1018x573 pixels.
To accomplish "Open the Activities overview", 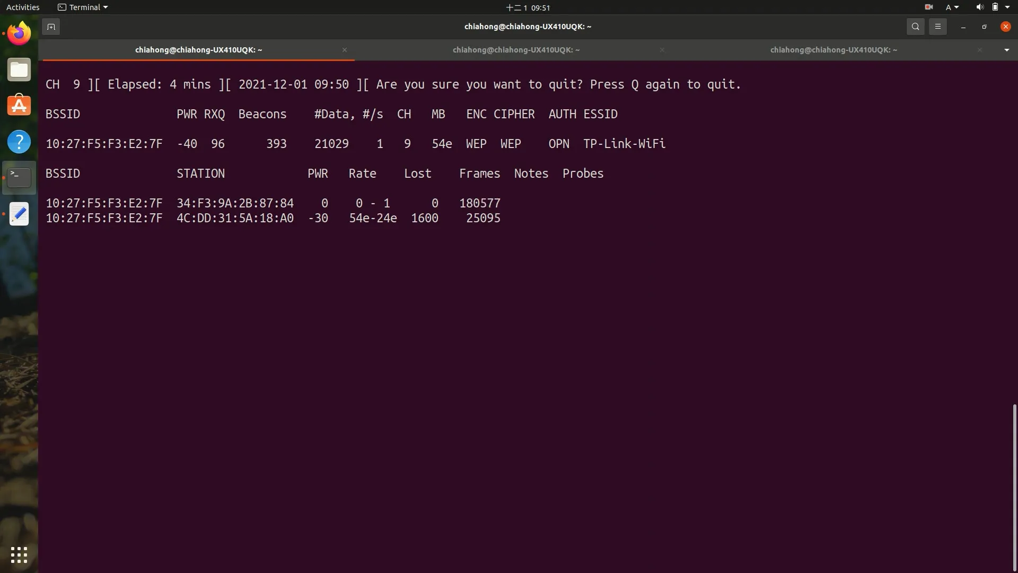I will click(23, 7).
